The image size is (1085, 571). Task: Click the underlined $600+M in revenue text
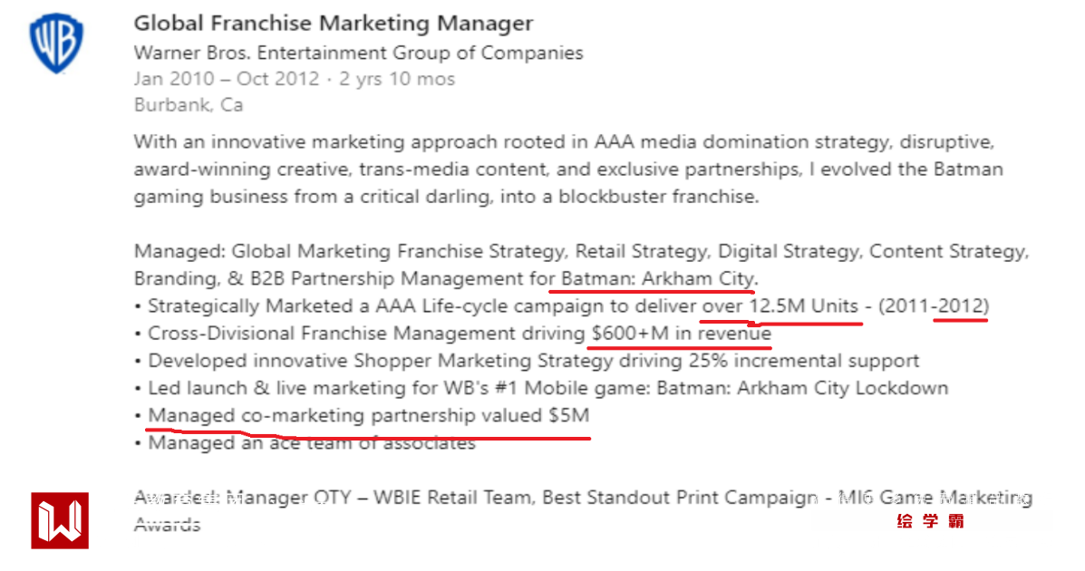pos(681,334)
